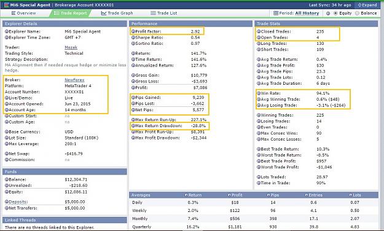Click info icon beside Max Leverage
The image size is (384, 231).
click(7, 144)
